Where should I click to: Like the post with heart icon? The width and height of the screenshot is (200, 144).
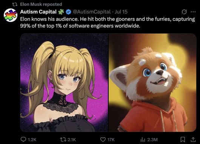(x=103, y=139)
